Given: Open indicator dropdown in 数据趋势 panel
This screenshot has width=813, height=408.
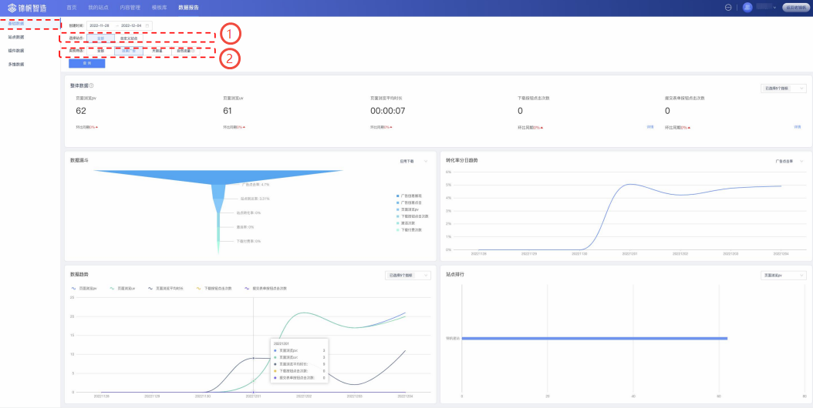Looking at the screenshot, I should click(x=407, y=276).
